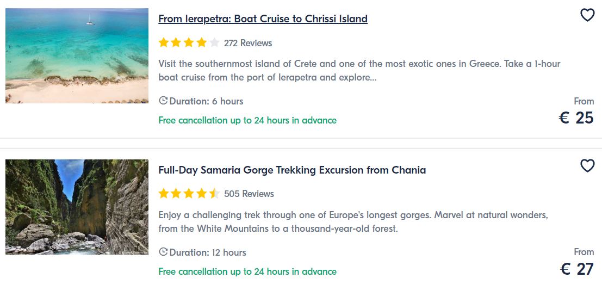Open 'Full-Day Samaria Gorge Trekking Excursion' title

click(292, 170)
